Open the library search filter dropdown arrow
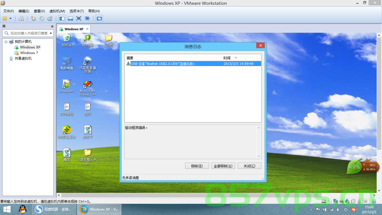Screen dimensions: 382x215 point(51,33)
